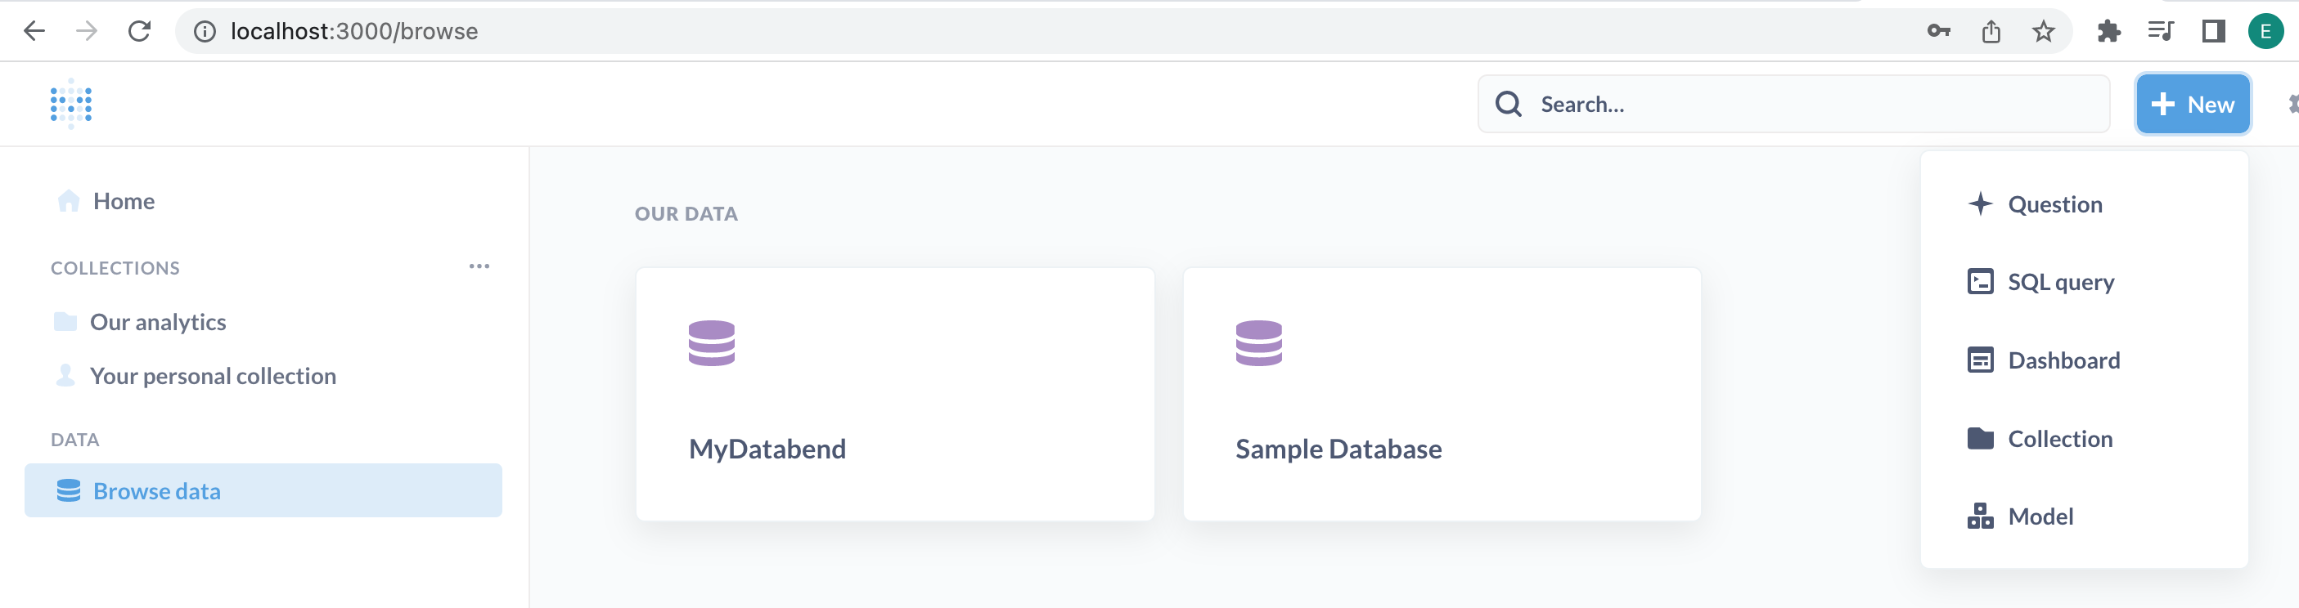Select Question from the New menu
2299x608 pixels.
tap(2054, 204)
